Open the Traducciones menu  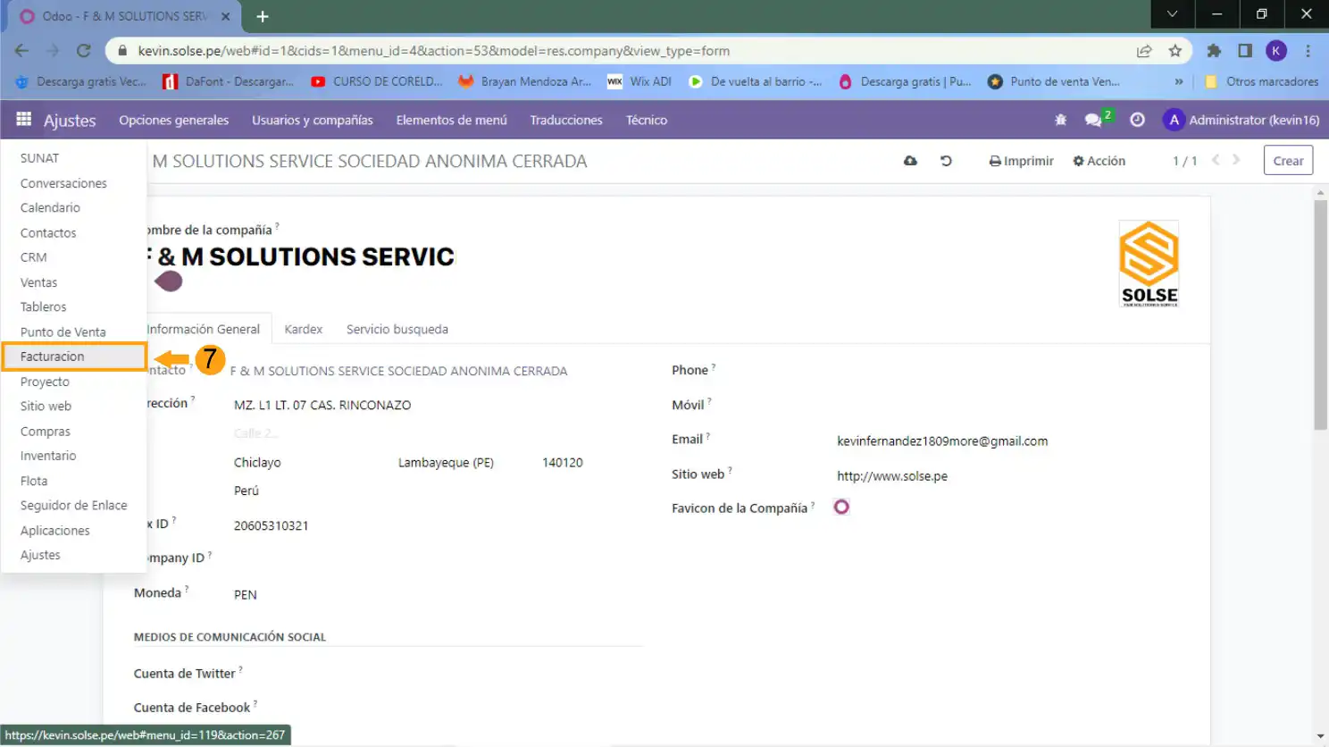[x=566, y=120]
